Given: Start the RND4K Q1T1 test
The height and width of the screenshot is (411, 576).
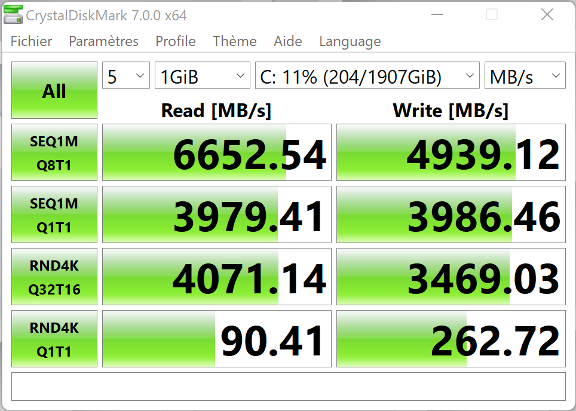Looking at the screenshot, I should point(54,339).
